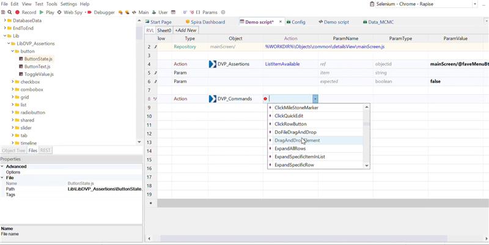Viewport: 489px width, 245px height.
Task: Collapse the LibDVP_Assertions folder
Action: [x=9, y=43]
